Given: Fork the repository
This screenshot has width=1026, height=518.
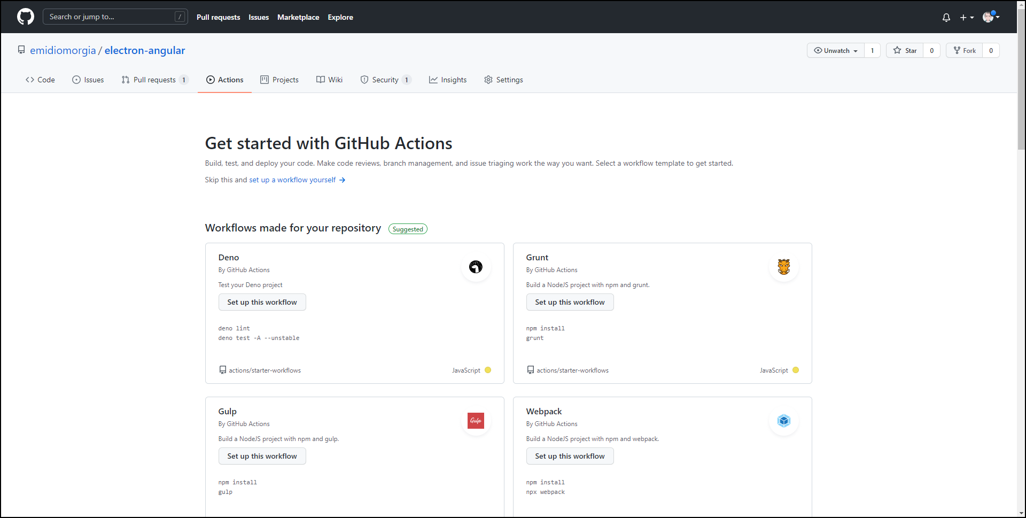Looking at the screenshot, I should click(x=965, y=50).
